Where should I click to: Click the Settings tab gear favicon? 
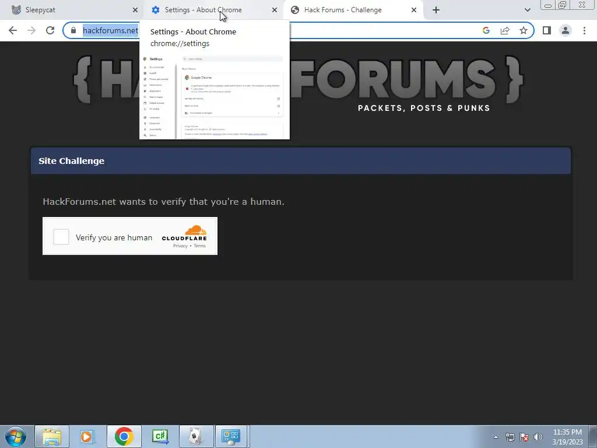[155, 10]
